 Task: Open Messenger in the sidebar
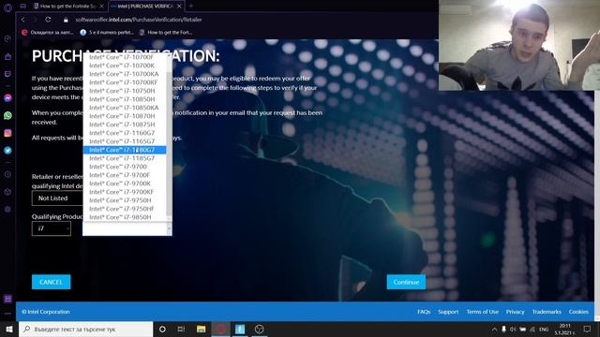click(x=7, y=98)
